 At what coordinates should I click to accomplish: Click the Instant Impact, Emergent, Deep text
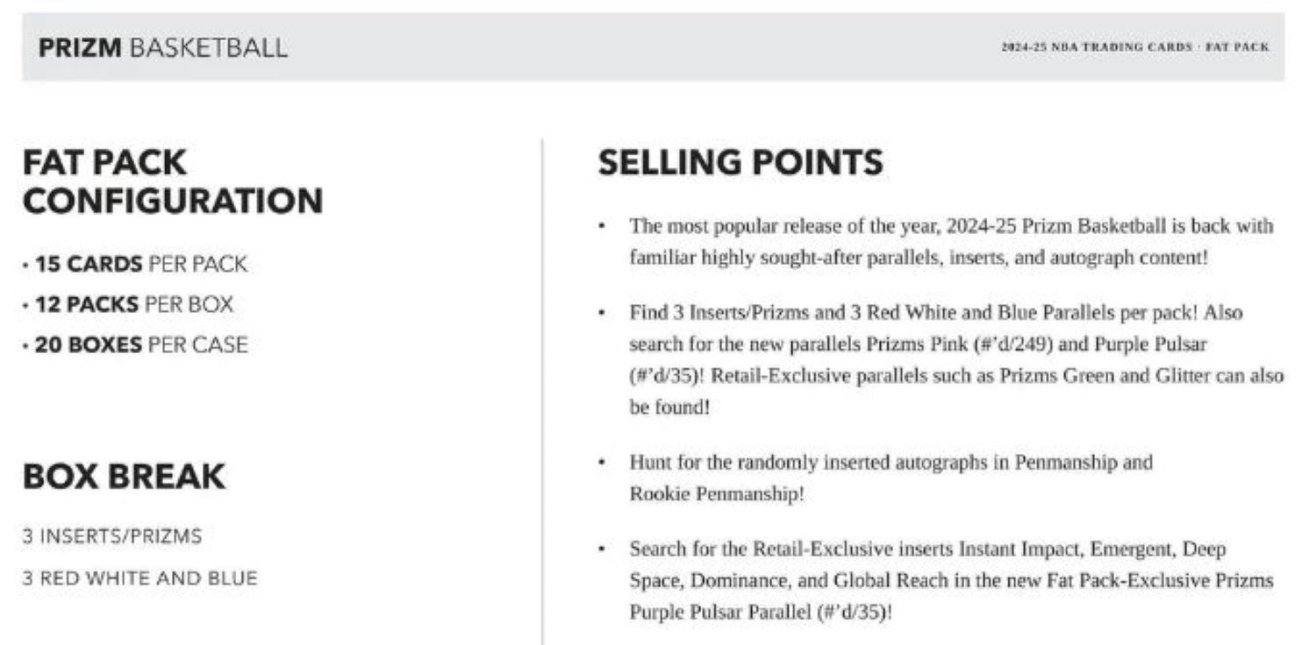(x=1080, y=549)
